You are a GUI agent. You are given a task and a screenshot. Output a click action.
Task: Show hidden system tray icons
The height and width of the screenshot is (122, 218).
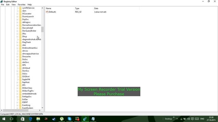pos(177,119)
